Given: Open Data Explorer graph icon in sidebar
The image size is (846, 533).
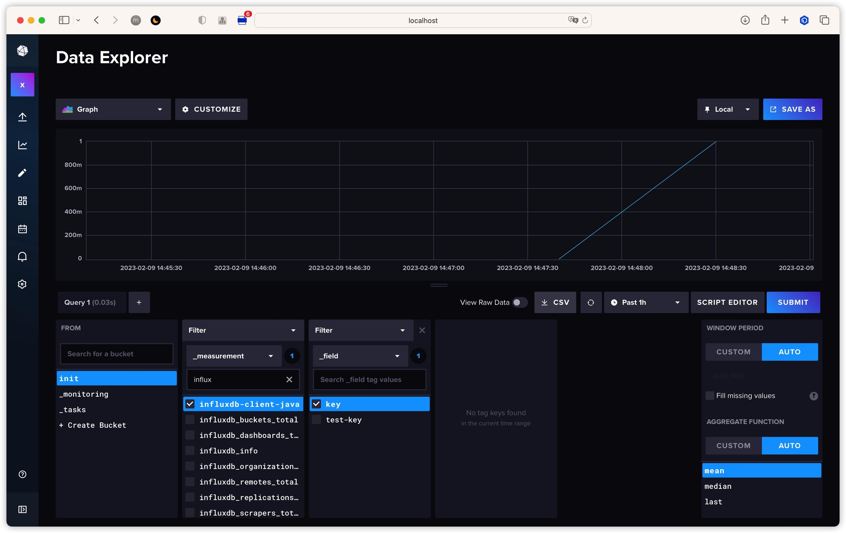Looking at the screenshot, I should (x=23, y=145).
